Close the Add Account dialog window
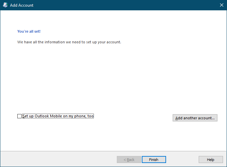Image resolution: width=227 pixels, height=167 pixels. pos(222,5)
